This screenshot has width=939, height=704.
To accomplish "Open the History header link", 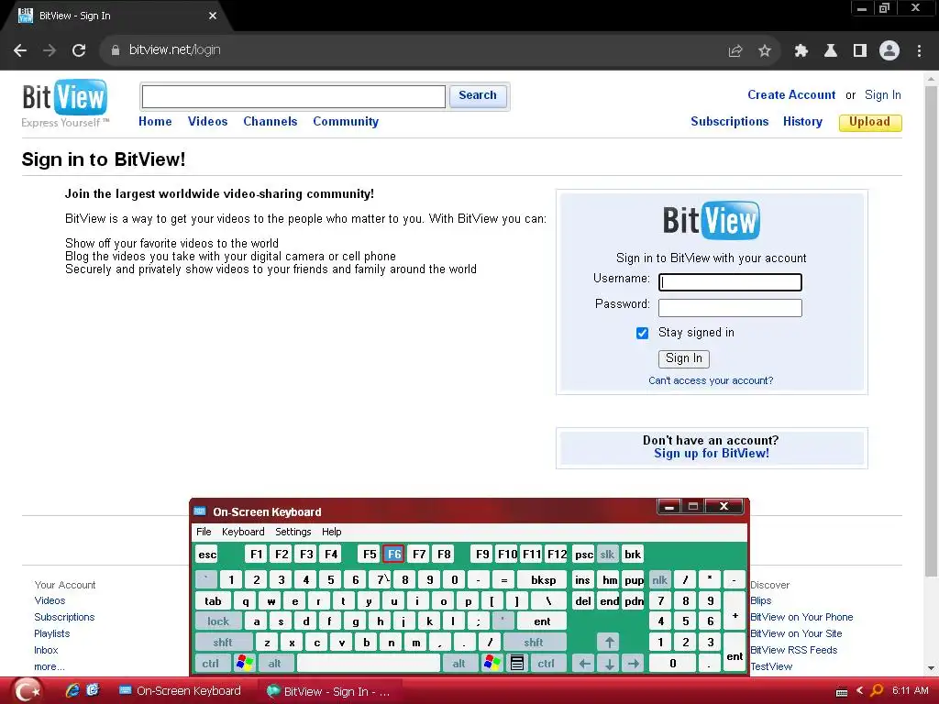I will pyautogui.click(x=801, y=122).
